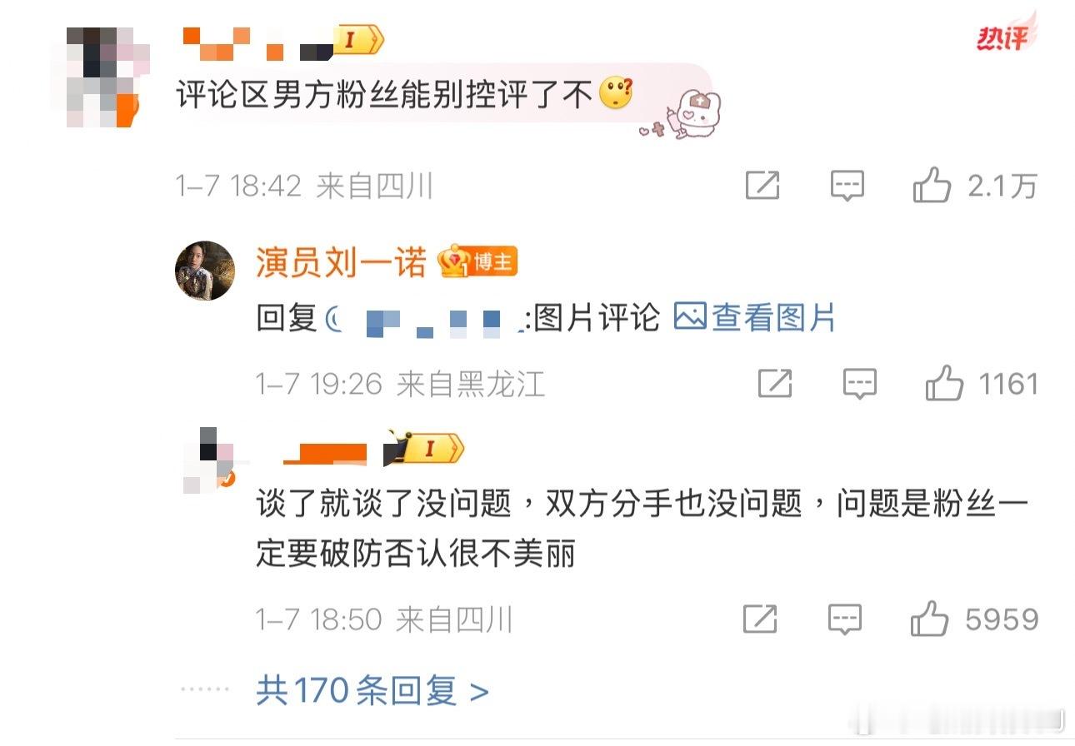
Task: Open the top commenter's pixelated avatar
Action: point(101,77)
